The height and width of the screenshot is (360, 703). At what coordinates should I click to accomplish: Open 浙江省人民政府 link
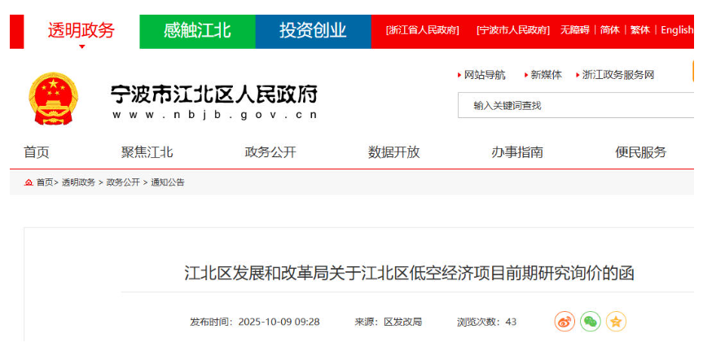tap(422, 30)
